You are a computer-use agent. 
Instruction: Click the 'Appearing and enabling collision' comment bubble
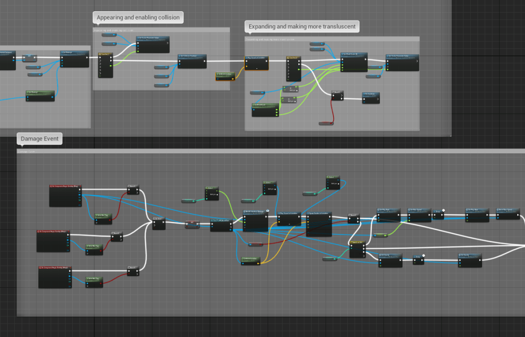[x=138, y=17]
